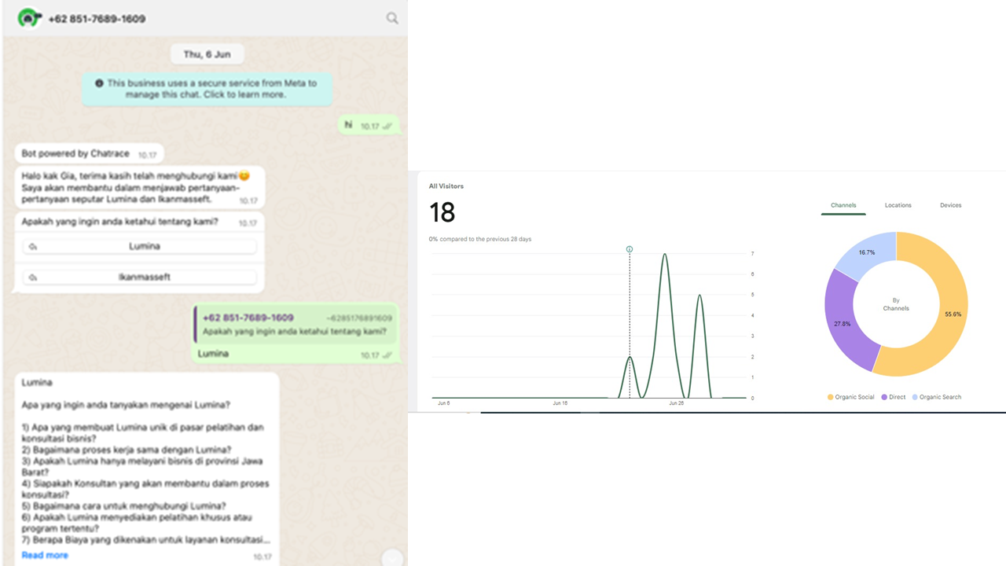Click the phone number in chat header
The height and width of the screenshot is (566, 1006).
(97, 18)
